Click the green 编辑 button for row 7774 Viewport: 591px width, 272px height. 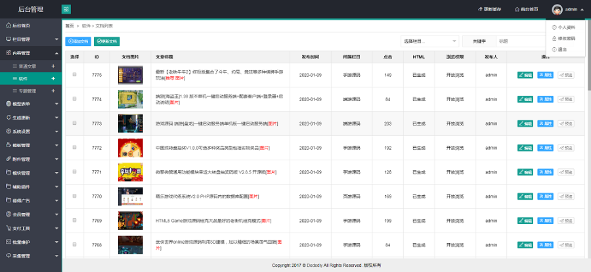(x=525, y=99)
